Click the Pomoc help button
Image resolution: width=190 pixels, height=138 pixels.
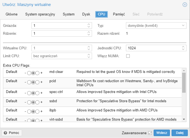[12, 133]
